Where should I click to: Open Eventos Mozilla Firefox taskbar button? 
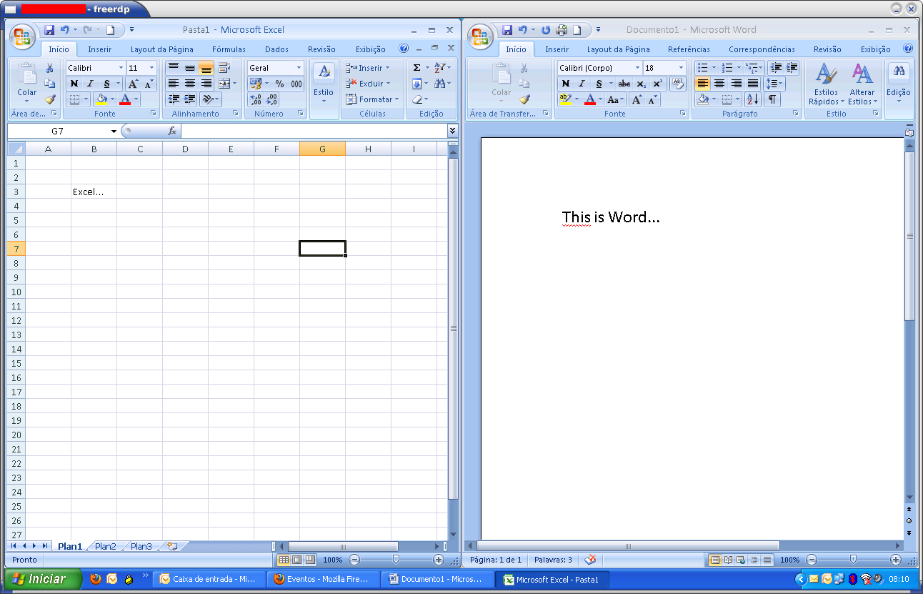[x=324, y=579]
